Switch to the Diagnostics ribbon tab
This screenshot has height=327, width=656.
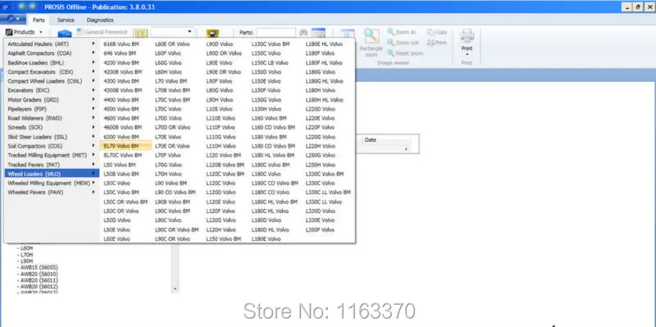tap(100, 20)
